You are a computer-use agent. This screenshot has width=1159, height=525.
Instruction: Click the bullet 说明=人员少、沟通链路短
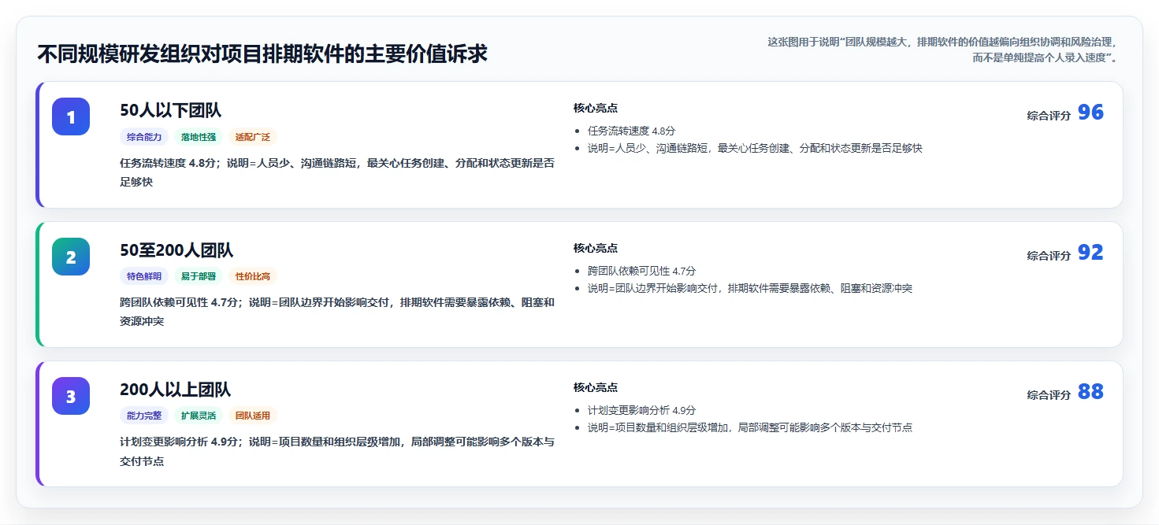[755, 148]
